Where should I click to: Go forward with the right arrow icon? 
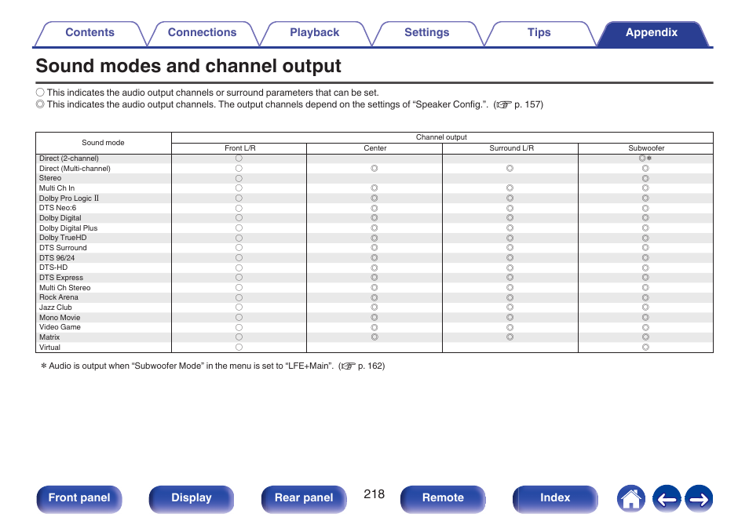699,499
